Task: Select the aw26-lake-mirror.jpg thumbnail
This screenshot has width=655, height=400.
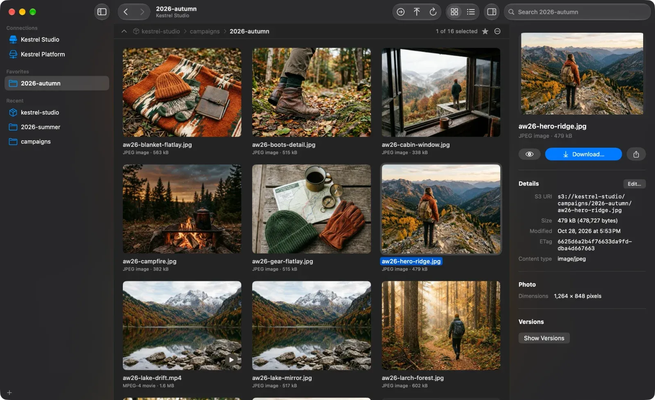Action: coord(312,326)
